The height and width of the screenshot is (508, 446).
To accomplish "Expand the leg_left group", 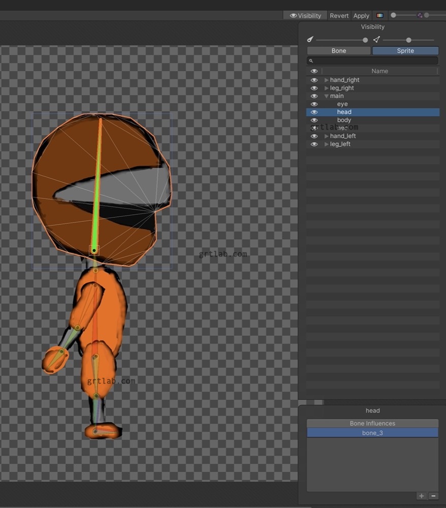I will coord(327,144).
